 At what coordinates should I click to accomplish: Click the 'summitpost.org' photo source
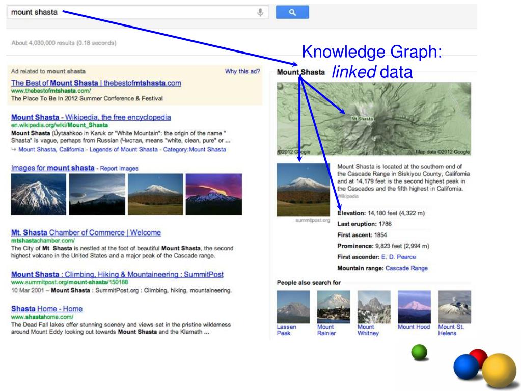pos(313,220)
